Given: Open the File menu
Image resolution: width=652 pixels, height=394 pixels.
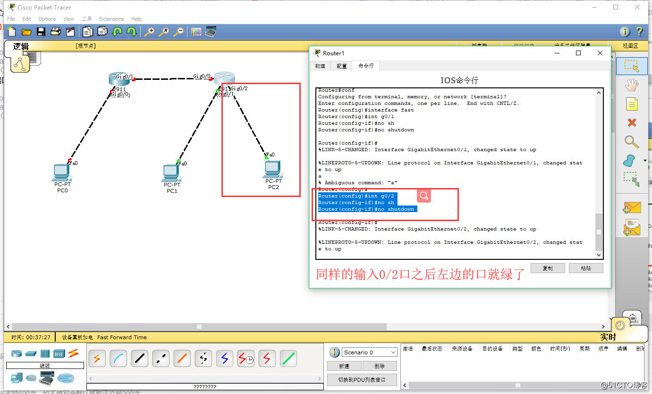Looking at the screenshot, I should [11, 19].
